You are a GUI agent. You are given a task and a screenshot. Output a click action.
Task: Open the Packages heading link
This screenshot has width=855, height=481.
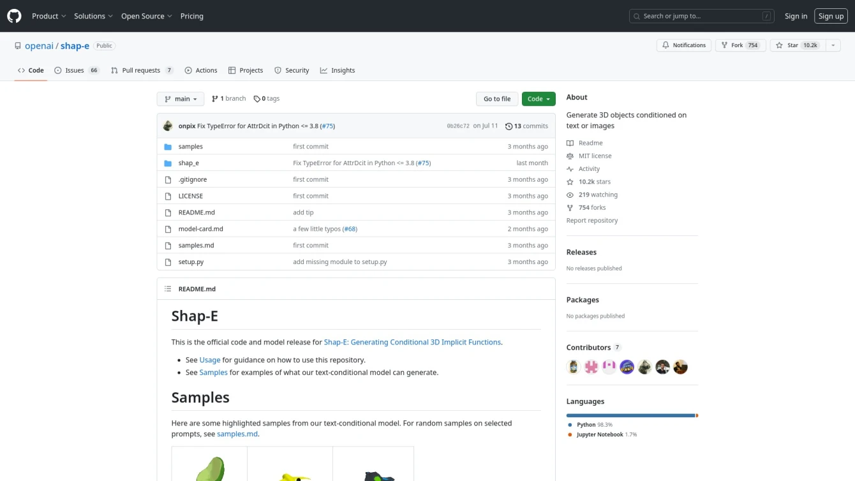point(583,300)
